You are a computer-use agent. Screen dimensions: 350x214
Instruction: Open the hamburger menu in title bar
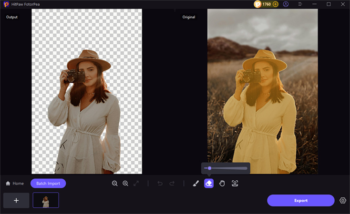pyautogui.click(x=300, y=4)
